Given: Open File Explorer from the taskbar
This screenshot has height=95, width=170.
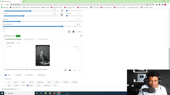Looking at the screenshot, I should click(x=45, y=93).
